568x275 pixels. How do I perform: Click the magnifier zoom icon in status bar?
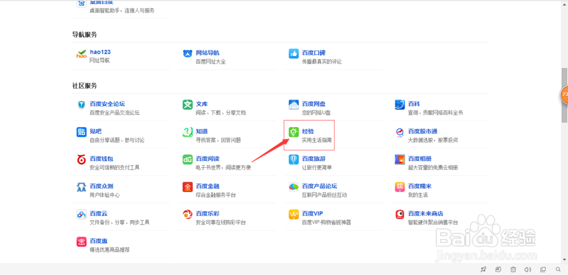point(558,269)
